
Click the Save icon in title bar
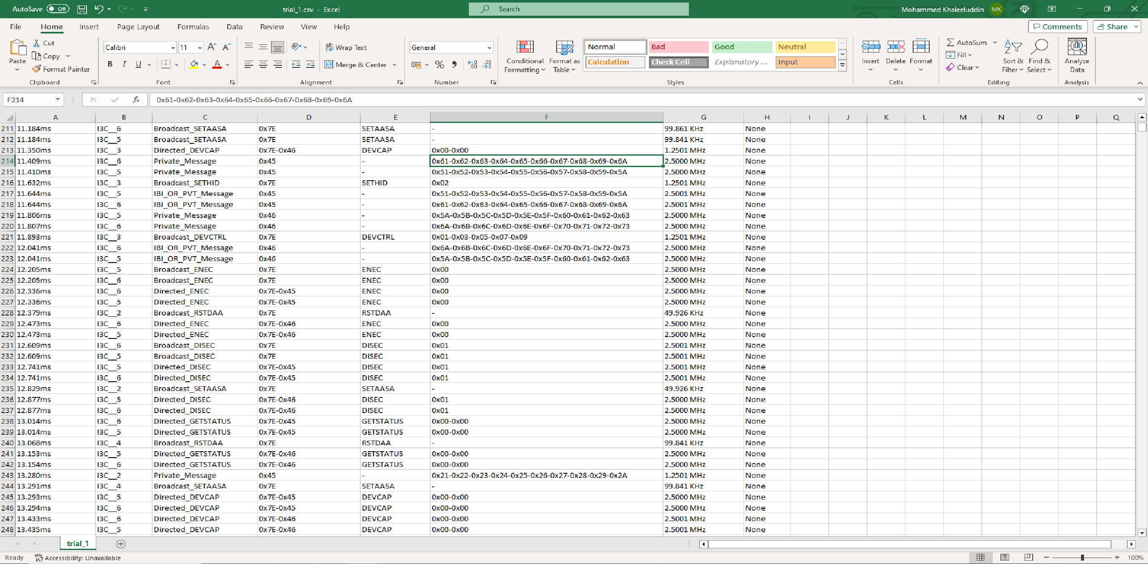click(81, 9)
